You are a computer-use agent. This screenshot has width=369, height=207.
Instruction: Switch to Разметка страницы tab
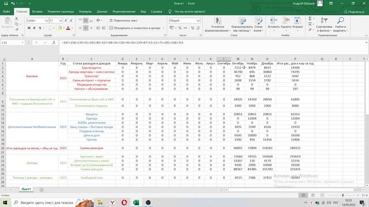pyautogui.click(x=61, y=11)
